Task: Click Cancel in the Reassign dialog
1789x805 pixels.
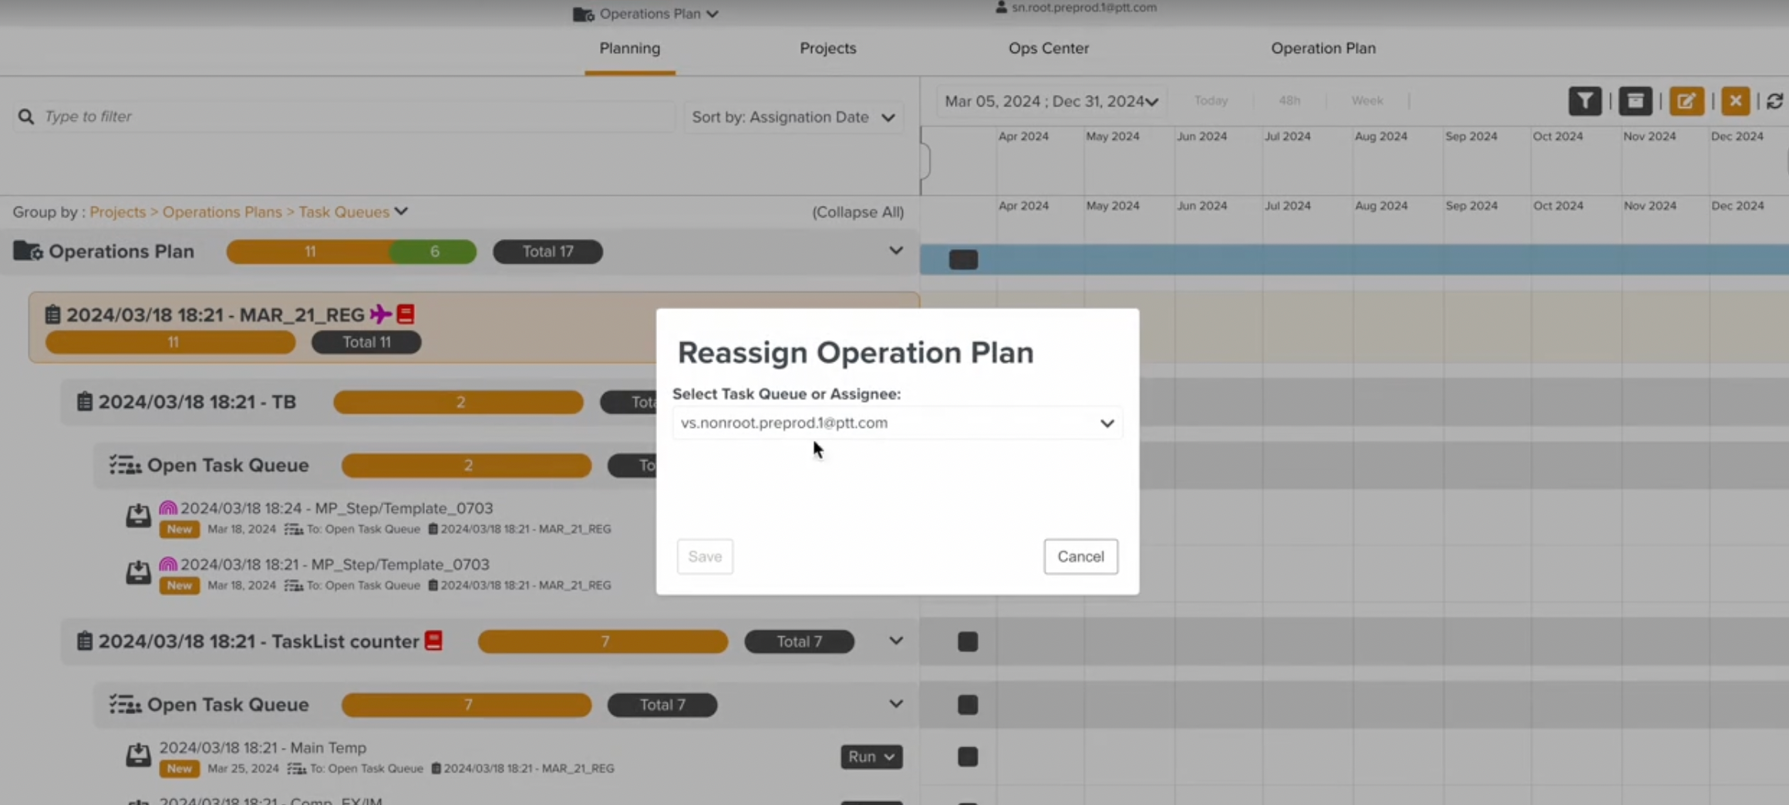Action: [x=1080, y=557]
